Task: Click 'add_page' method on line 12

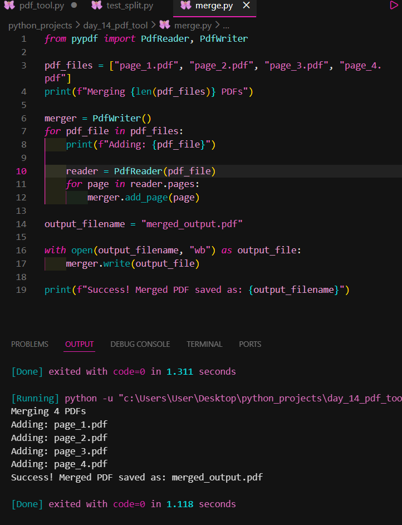Action: click(146, 198)
